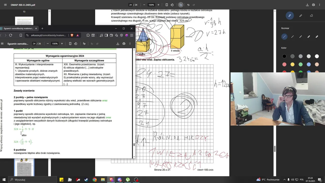Screen dimensions: 325x183
Task: Choose the fourth pen size option
Action: pos(309,37)
